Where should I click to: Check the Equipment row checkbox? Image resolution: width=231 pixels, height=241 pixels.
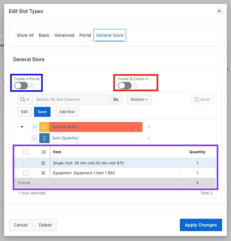pyautogui.click(x=26, y=173)
